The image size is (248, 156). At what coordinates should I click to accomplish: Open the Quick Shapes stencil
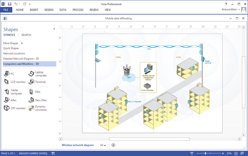pos(11,48)
